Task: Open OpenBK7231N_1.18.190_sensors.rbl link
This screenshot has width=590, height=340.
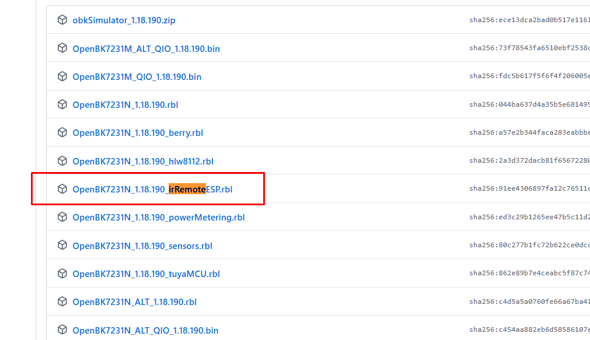Action: point(142,246)
